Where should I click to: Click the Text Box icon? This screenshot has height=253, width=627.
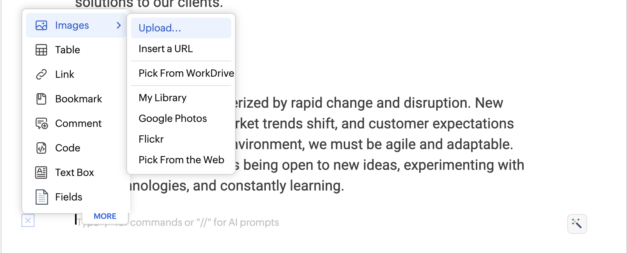(x=41, y=172)
